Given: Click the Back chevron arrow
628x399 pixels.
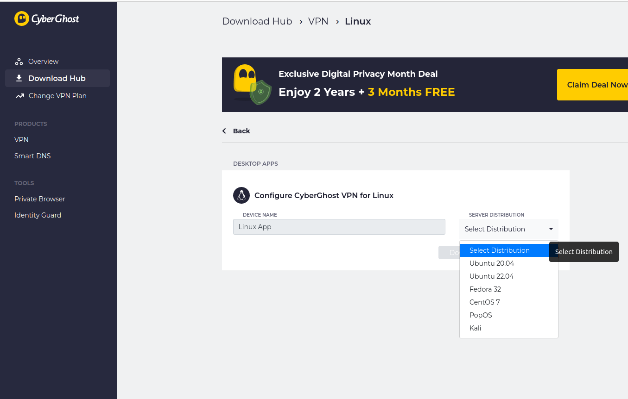Looking at the screenshot, I should [x=224, y=131].
